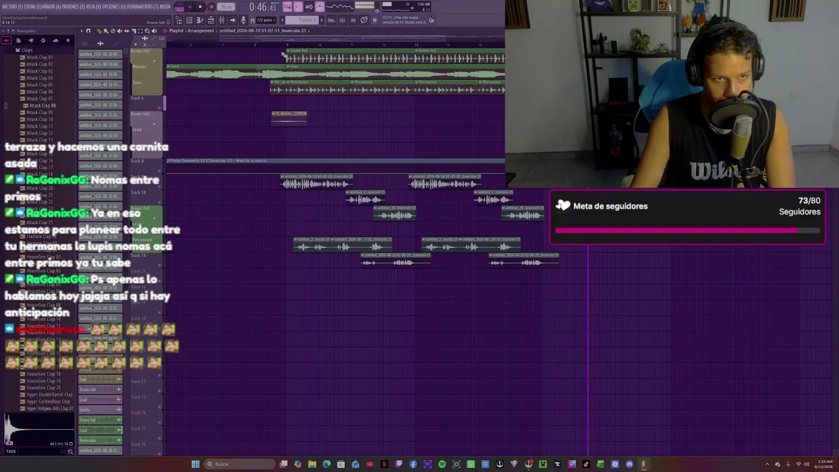Click the TAGS label in browser footer

pos(10,451)
